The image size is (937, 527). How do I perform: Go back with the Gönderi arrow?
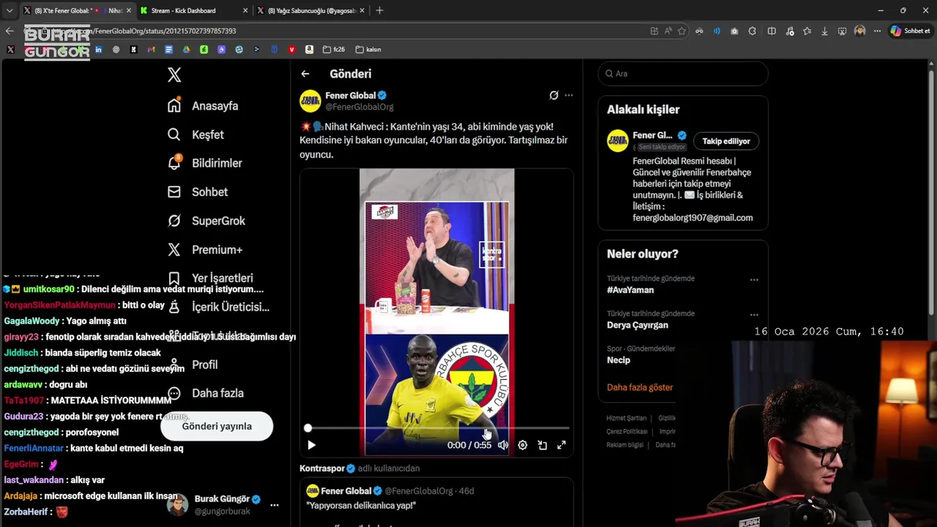click(305, 74)
